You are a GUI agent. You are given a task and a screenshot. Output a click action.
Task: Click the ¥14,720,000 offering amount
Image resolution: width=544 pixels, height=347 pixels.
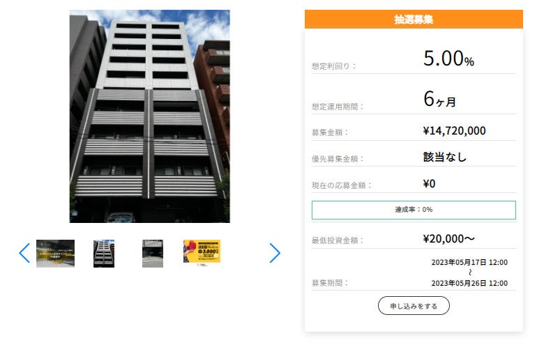[455, 131]
